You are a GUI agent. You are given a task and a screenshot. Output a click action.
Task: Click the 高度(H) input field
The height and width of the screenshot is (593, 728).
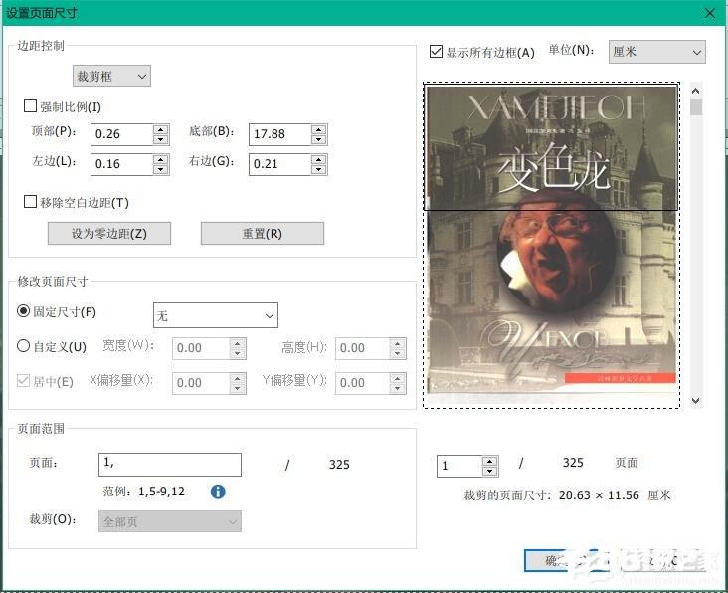(362, 348)
